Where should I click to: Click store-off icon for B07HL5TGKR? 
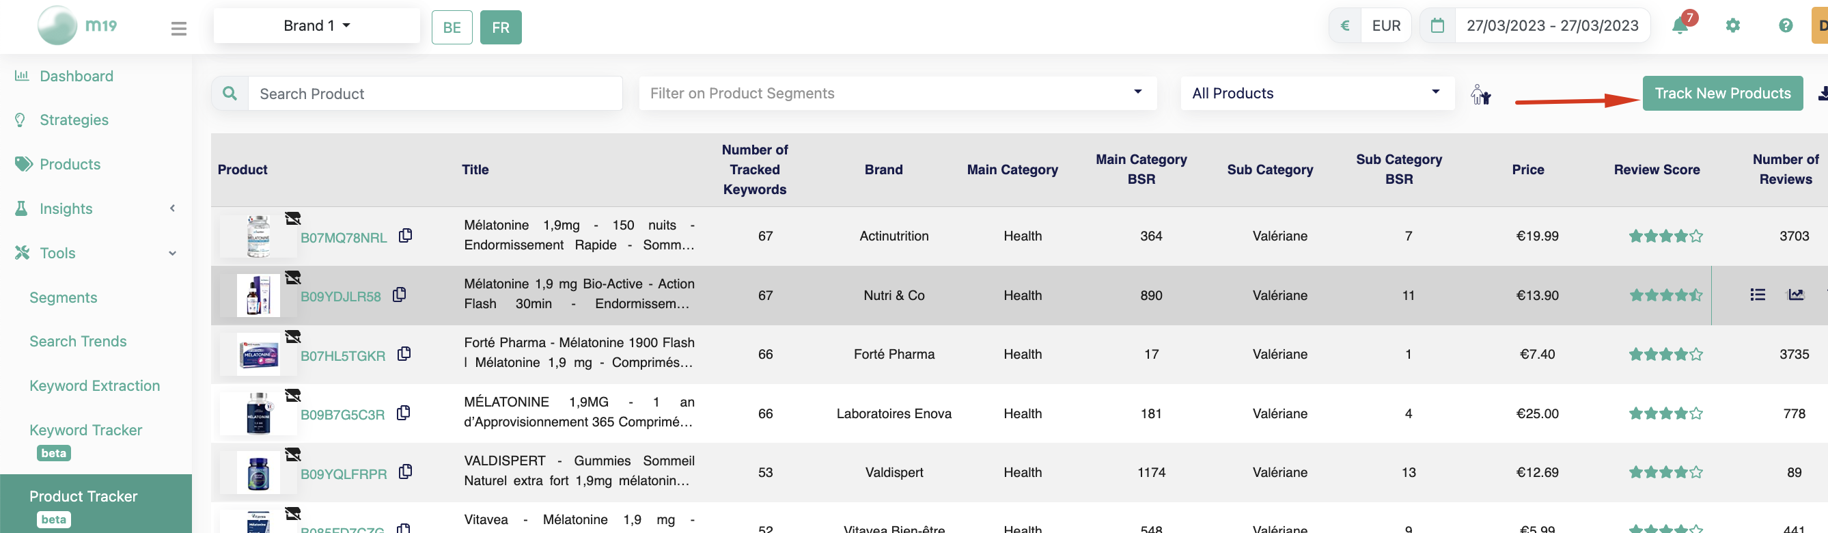[x=292, y=336]
